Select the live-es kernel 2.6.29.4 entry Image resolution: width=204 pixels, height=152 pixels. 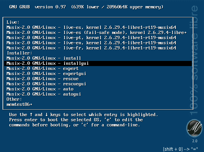(91, 28)
